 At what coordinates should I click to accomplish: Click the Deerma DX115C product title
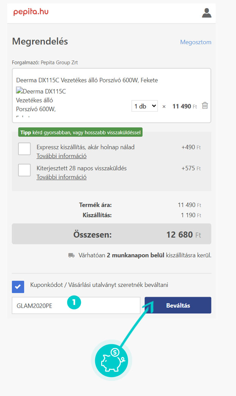click(87, 80)
